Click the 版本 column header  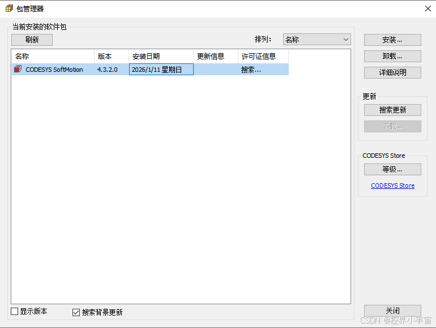tap(112, 57)
